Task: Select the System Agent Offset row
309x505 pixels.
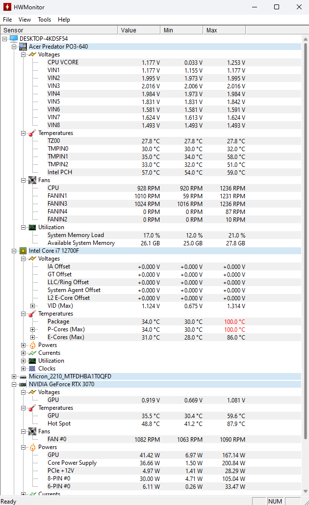Action: [x=174, y=290]
